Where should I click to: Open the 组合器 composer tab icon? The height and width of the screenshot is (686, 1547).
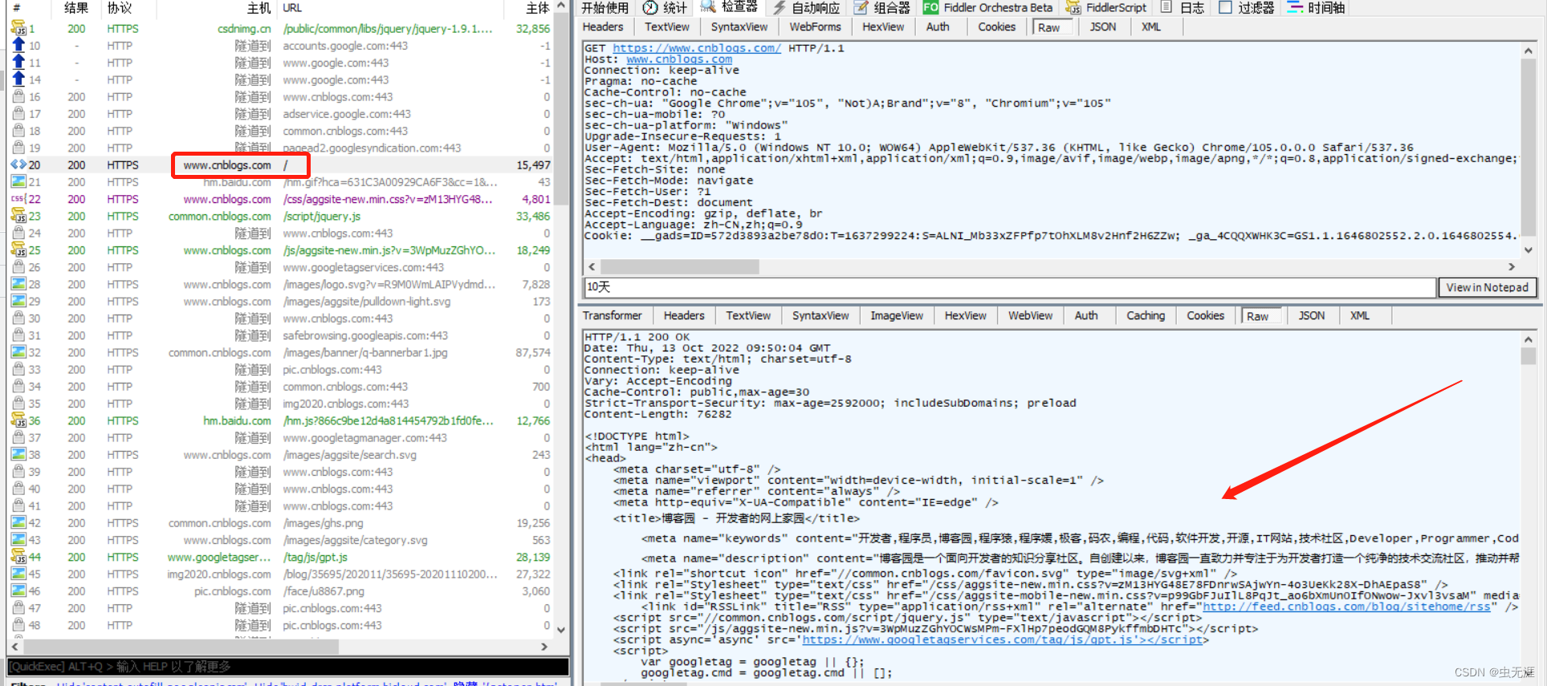[x=861, y=7]
